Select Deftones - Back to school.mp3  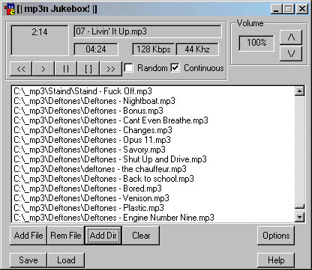pos(153,179)
